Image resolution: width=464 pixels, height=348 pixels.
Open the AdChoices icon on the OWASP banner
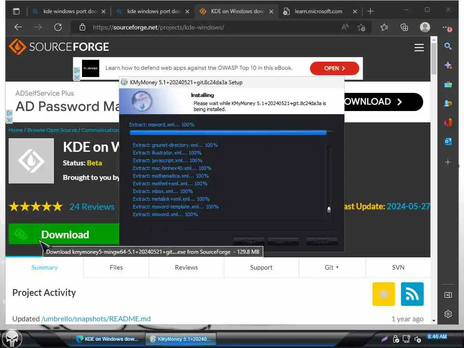(x=77, y=70)
